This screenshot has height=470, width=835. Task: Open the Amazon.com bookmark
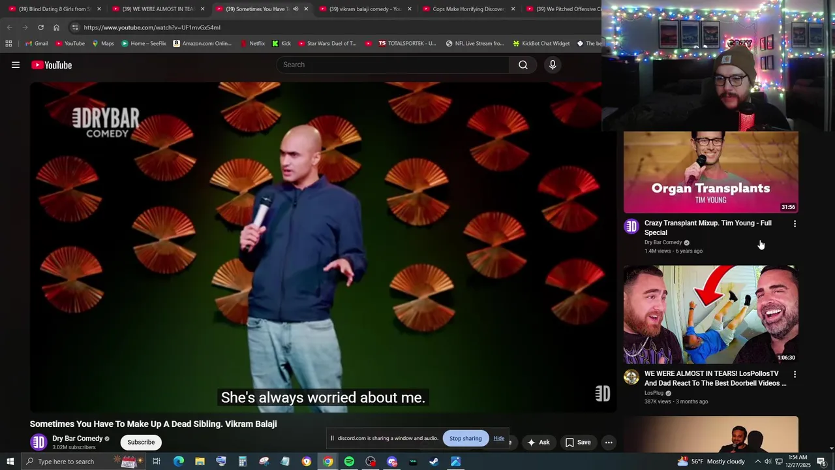[x=202, y=44]
